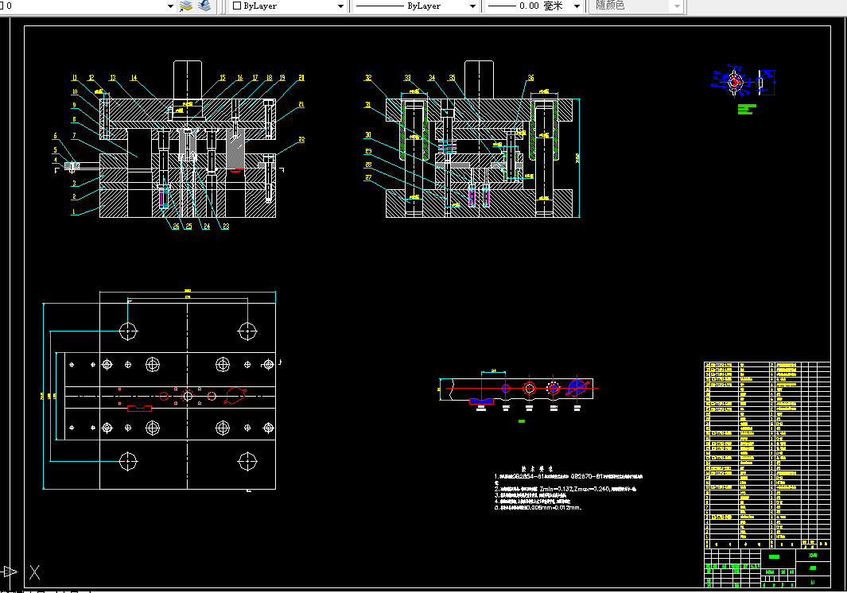This screenshot has height=593, width=847.
Task: Click the greyed 随颜色 plot style dropdown
Action: click(x=636, y=6)
